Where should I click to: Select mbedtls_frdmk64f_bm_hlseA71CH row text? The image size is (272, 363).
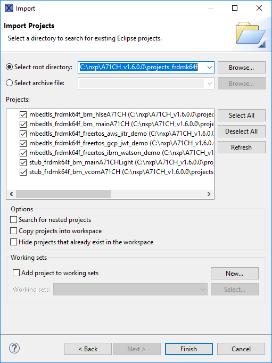pos(121,114)
